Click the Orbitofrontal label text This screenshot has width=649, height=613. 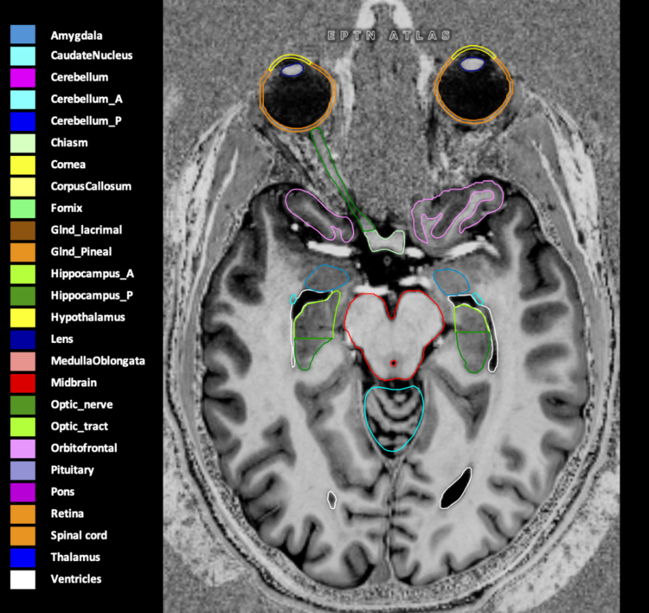pyautogui.click(x=84, y=448)
